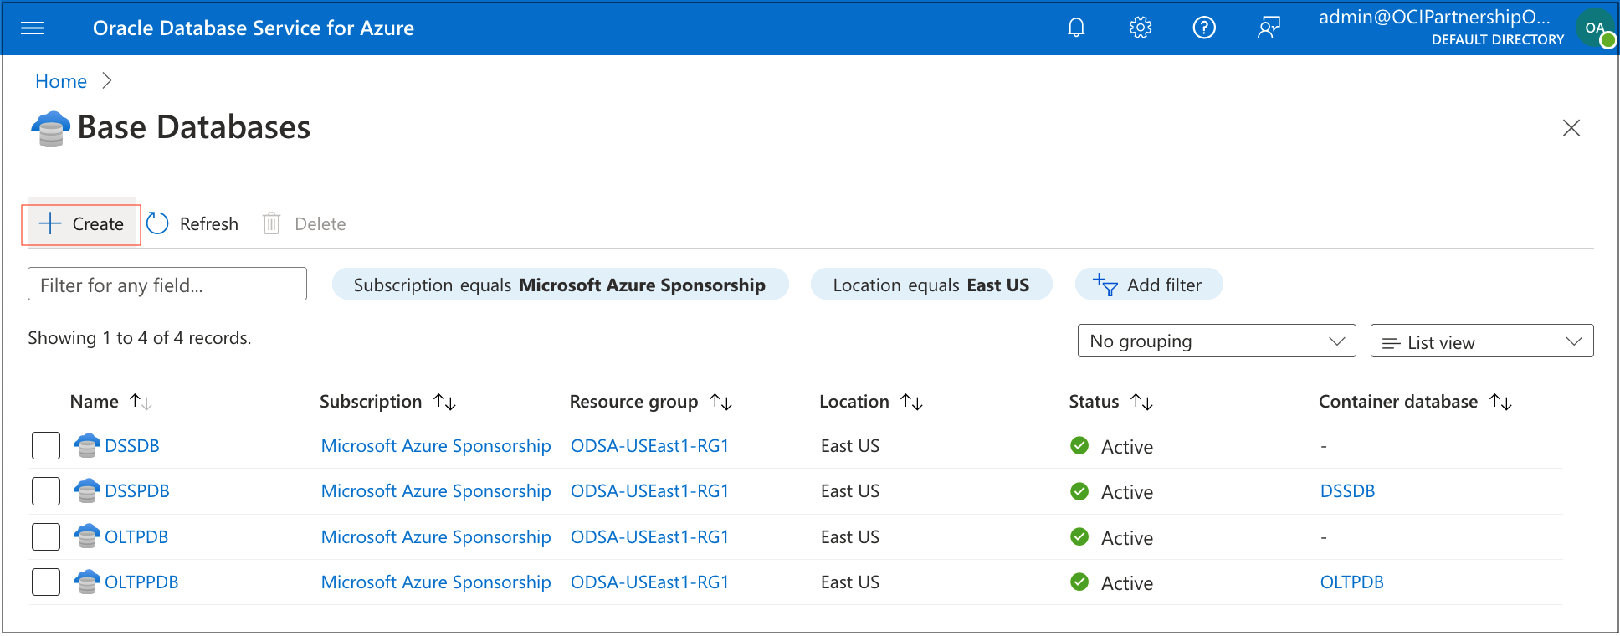Refresh the database list
This screenshot has height=636, width=1620.
click(x=192, y=224)
